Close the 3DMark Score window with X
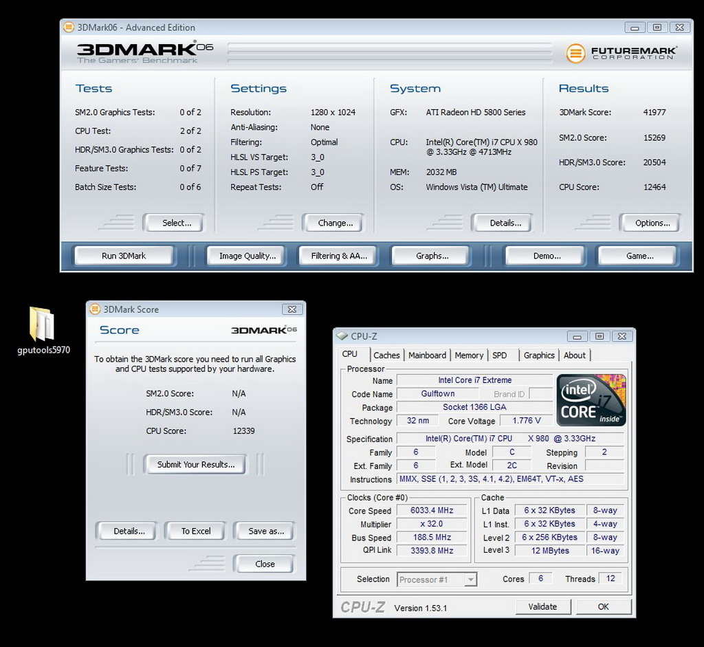 coord(291,309)
